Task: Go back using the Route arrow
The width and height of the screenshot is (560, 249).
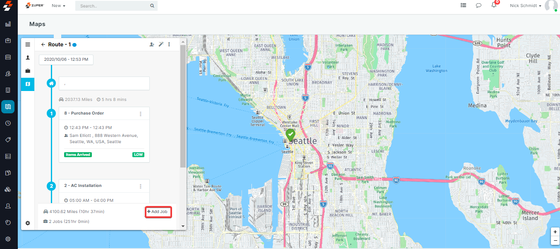Action: 43,45
